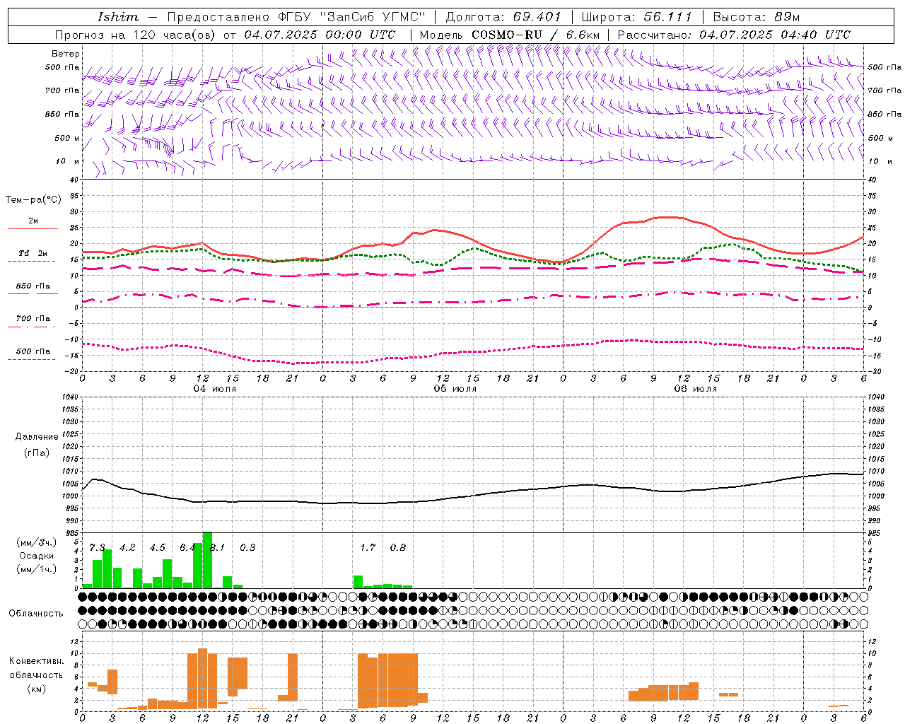Click the 1.7 three-hour precipitation value
The image size is (905, 724).
coord(368,548)
